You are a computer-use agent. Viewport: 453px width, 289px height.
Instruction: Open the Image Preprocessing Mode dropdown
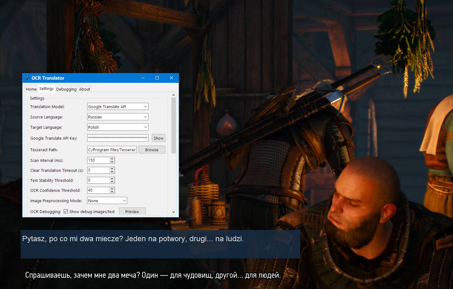pos(107,201)
